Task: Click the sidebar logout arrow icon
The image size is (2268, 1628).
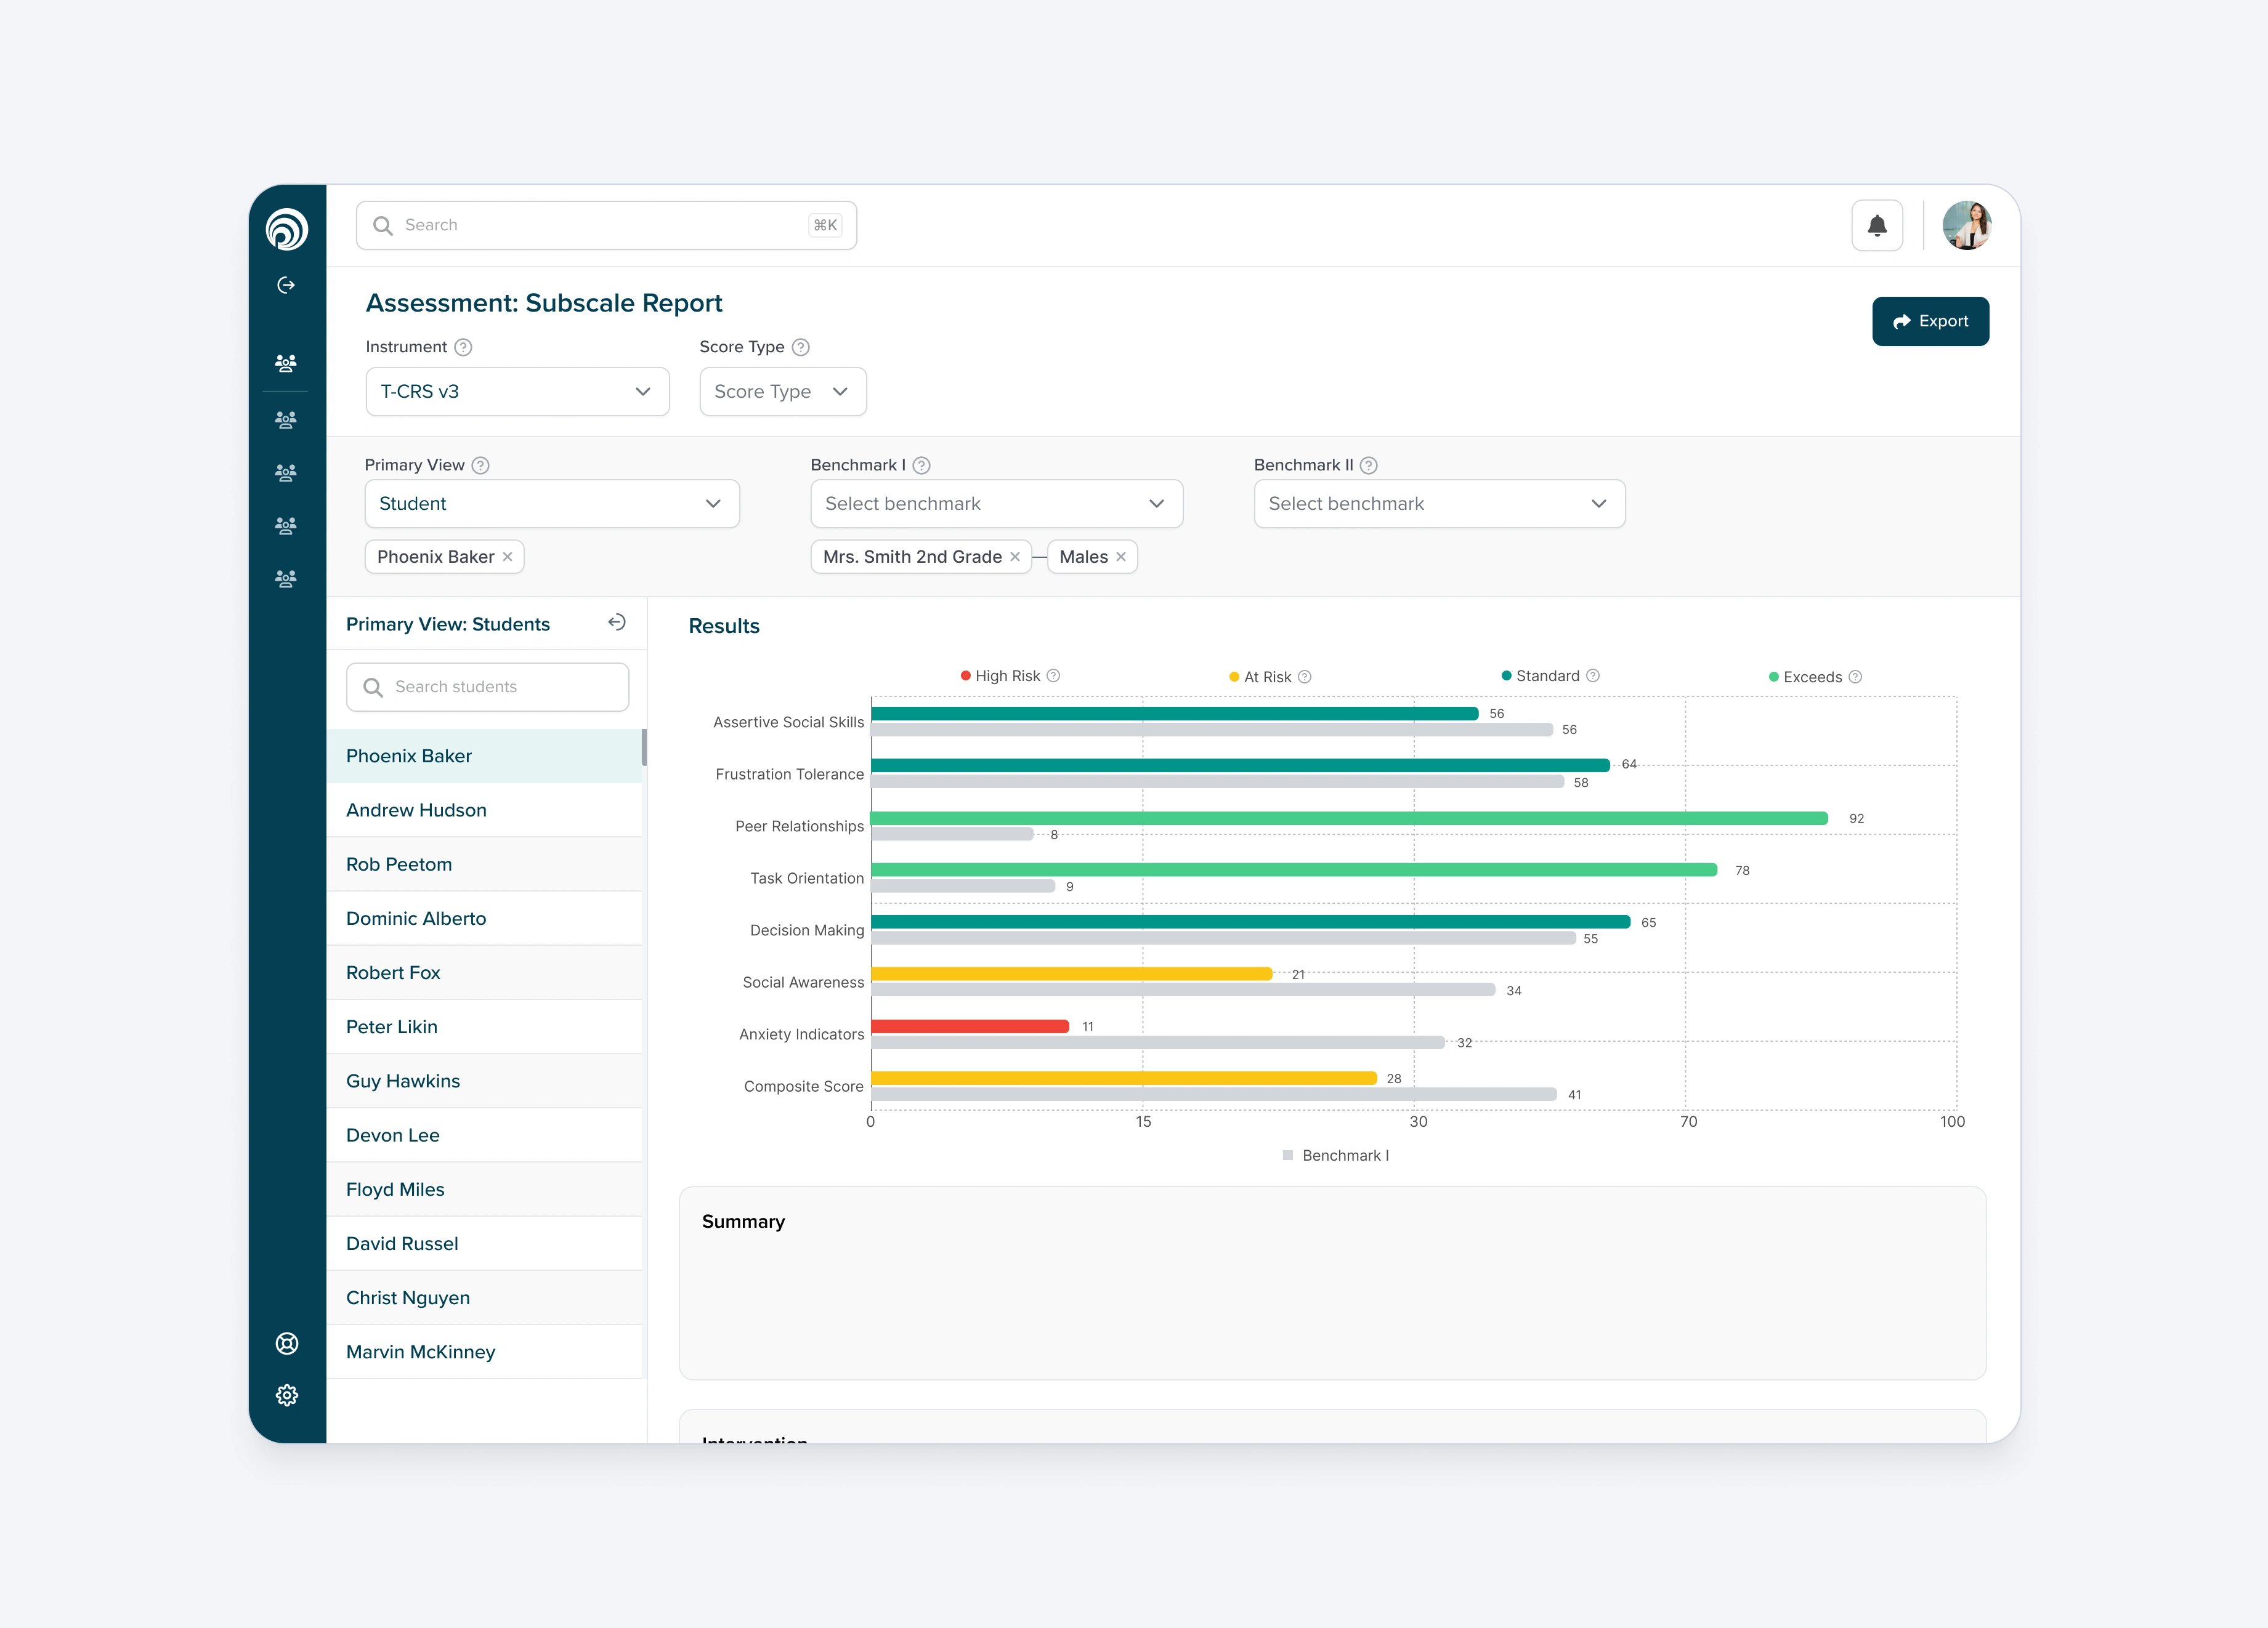Action: click(286, 286)
